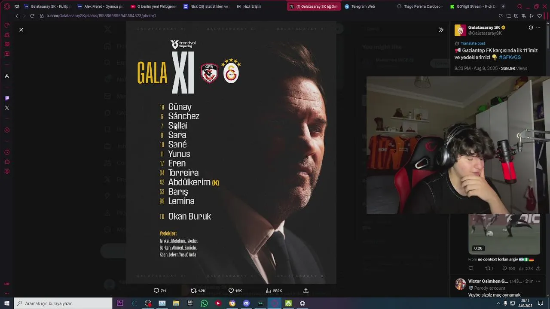Switch to GGYigit Stream - Kick tab
This screenshot has width=550, height=309.
point(473,6)
